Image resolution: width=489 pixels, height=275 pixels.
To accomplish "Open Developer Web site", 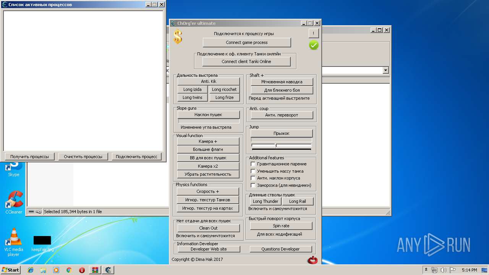I will click(x=209, y=249).
